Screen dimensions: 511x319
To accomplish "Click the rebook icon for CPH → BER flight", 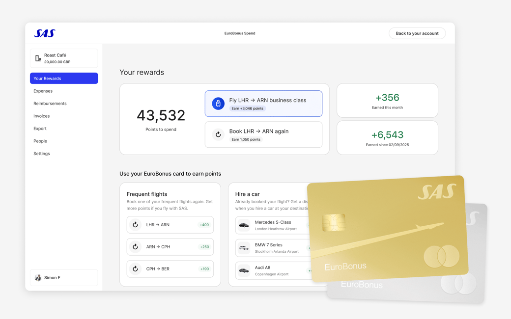I will point(135,269).
